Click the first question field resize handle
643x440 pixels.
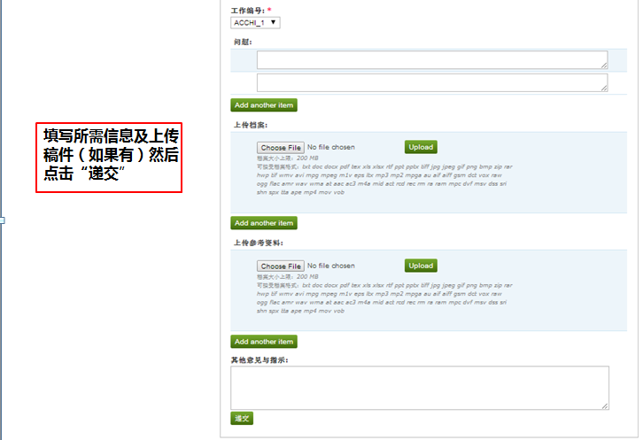(x=604, y=66)
